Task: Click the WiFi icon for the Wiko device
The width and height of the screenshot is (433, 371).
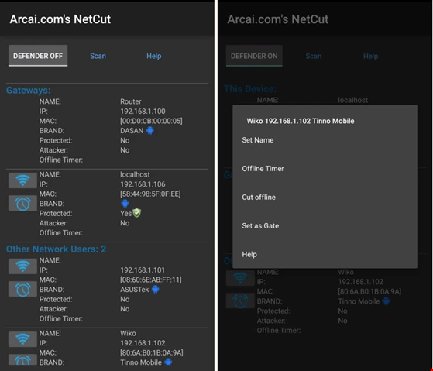Action: tap(22, 339)
